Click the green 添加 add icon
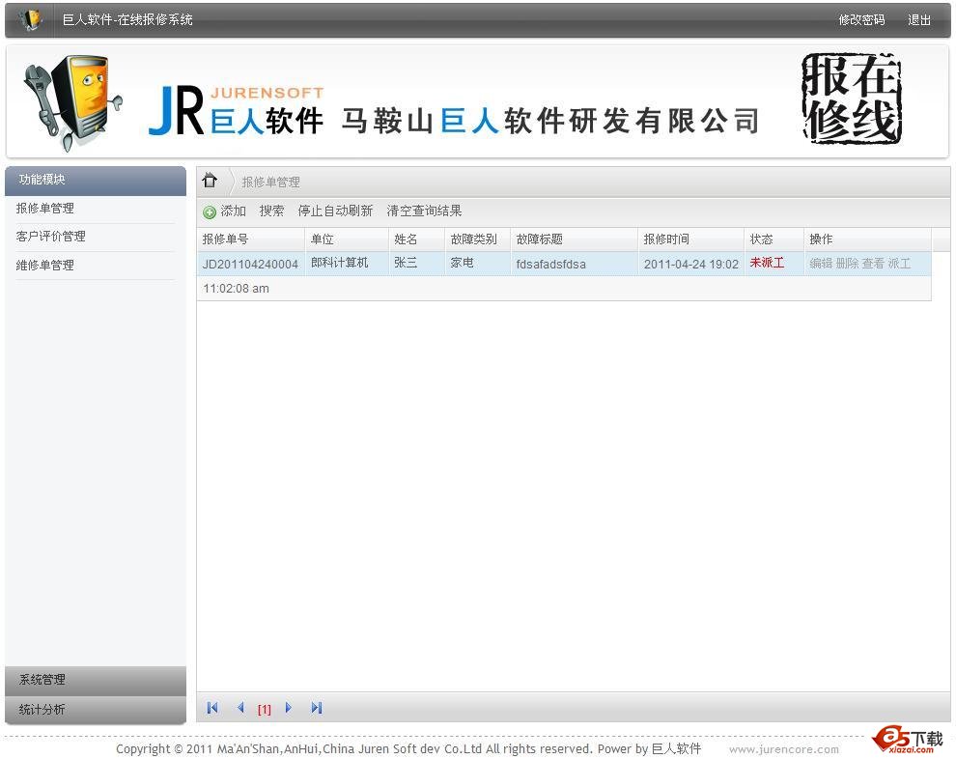The width and height of the screenshot is (956, 759). [210, 212]
